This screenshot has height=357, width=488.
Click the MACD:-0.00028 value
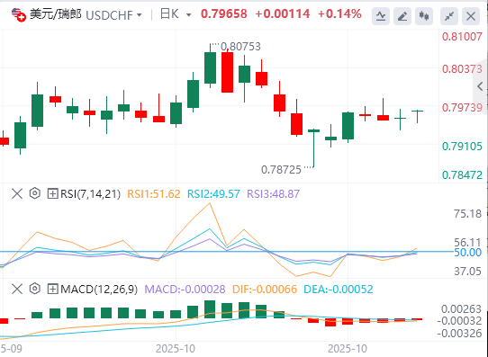point(185,290)
